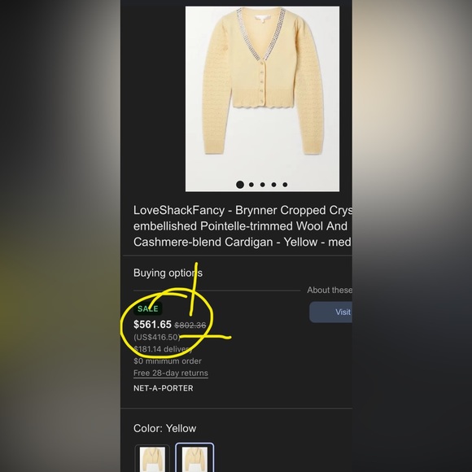
Task: Click the NET-A-PORTER seller name
Action: [x=163, y=388]
